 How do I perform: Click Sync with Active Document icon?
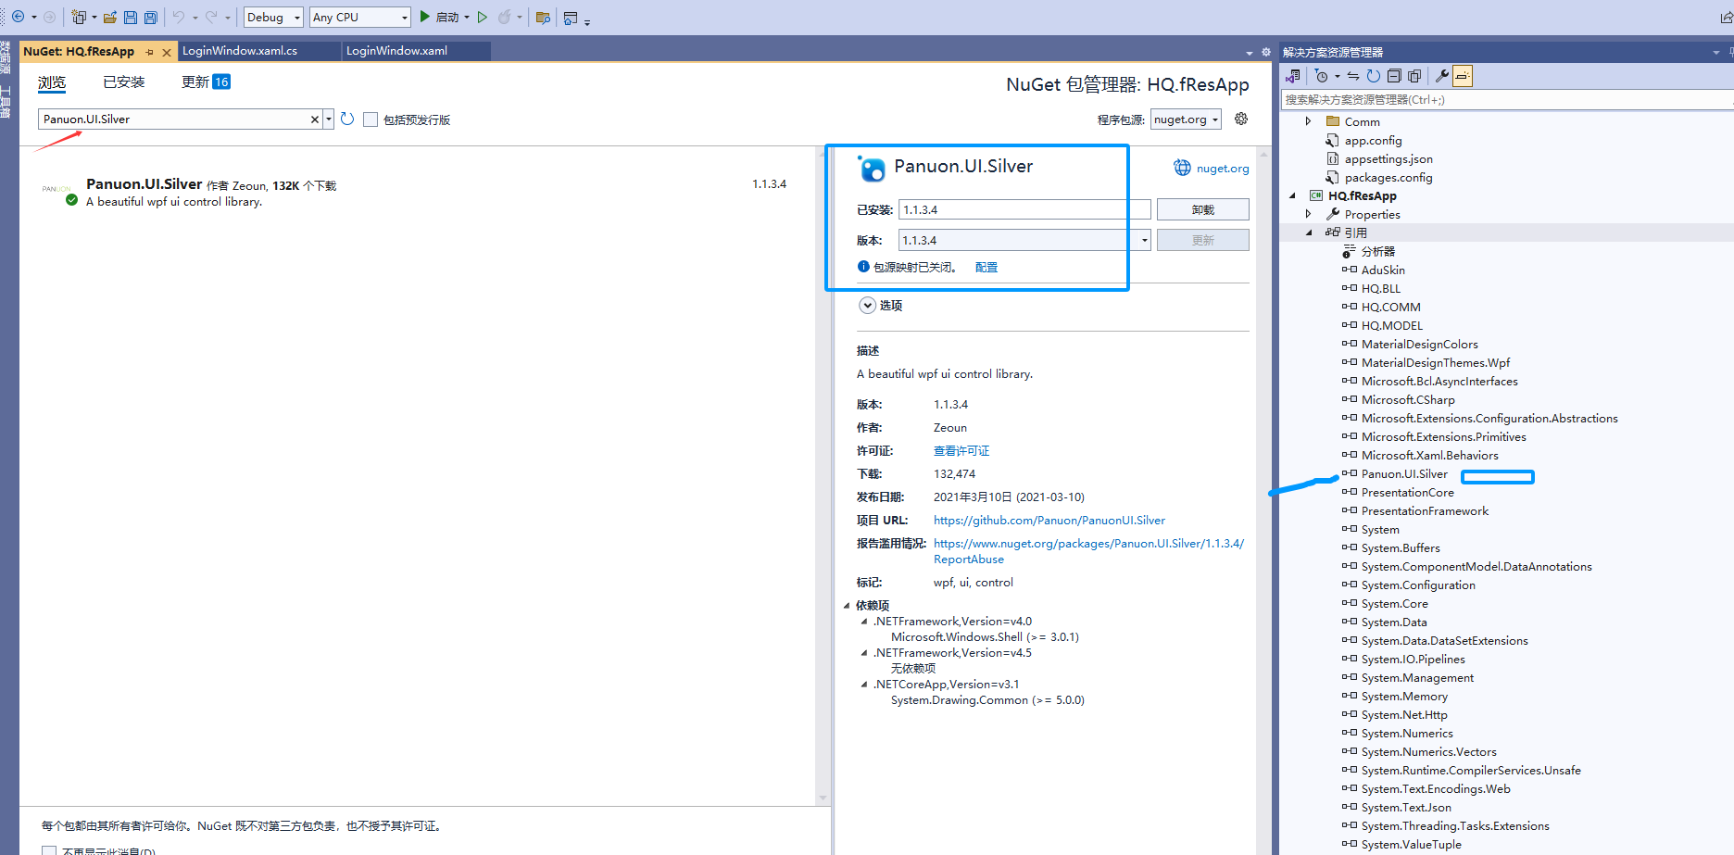point(1353,76)
